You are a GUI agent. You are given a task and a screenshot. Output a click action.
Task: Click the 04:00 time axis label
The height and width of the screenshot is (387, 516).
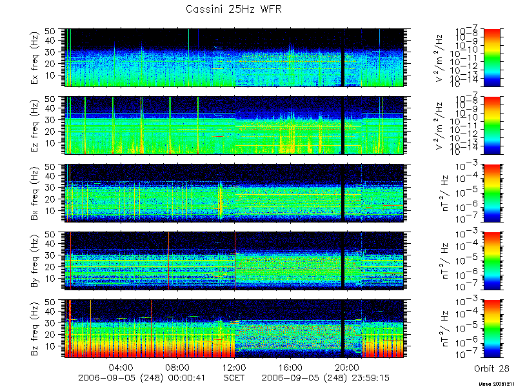(x=121, y=368)
